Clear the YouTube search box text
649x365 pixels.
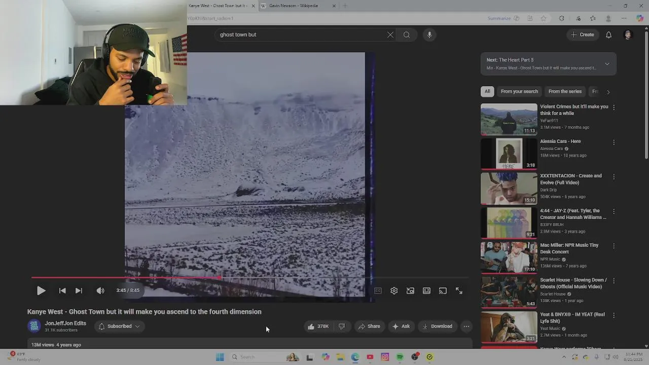coord(390,34)
